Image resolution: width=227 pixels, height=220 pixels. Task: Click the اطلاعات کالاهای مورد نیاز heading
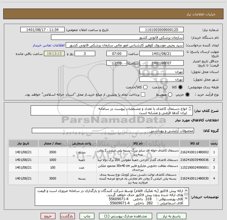coord(197,120)
